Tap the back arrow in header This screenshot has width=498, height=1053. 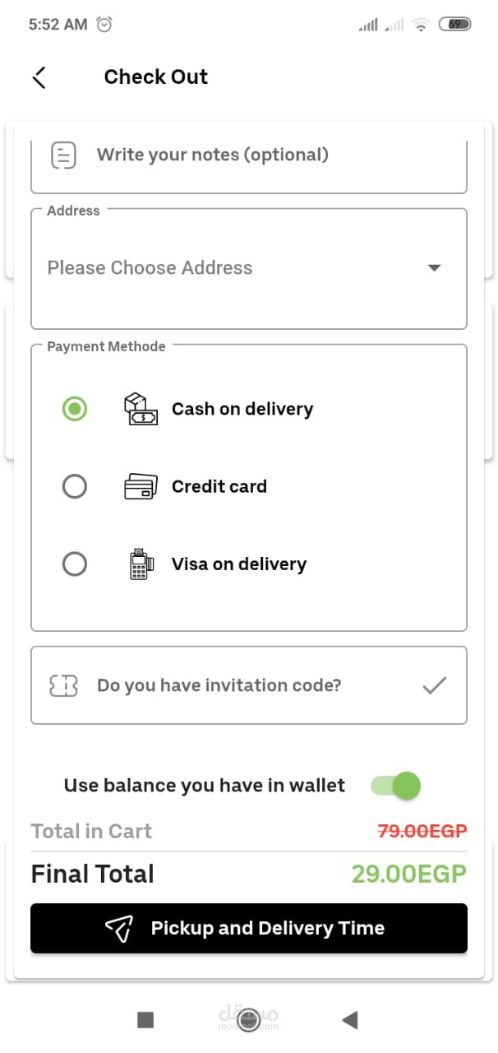coord(39,77)
